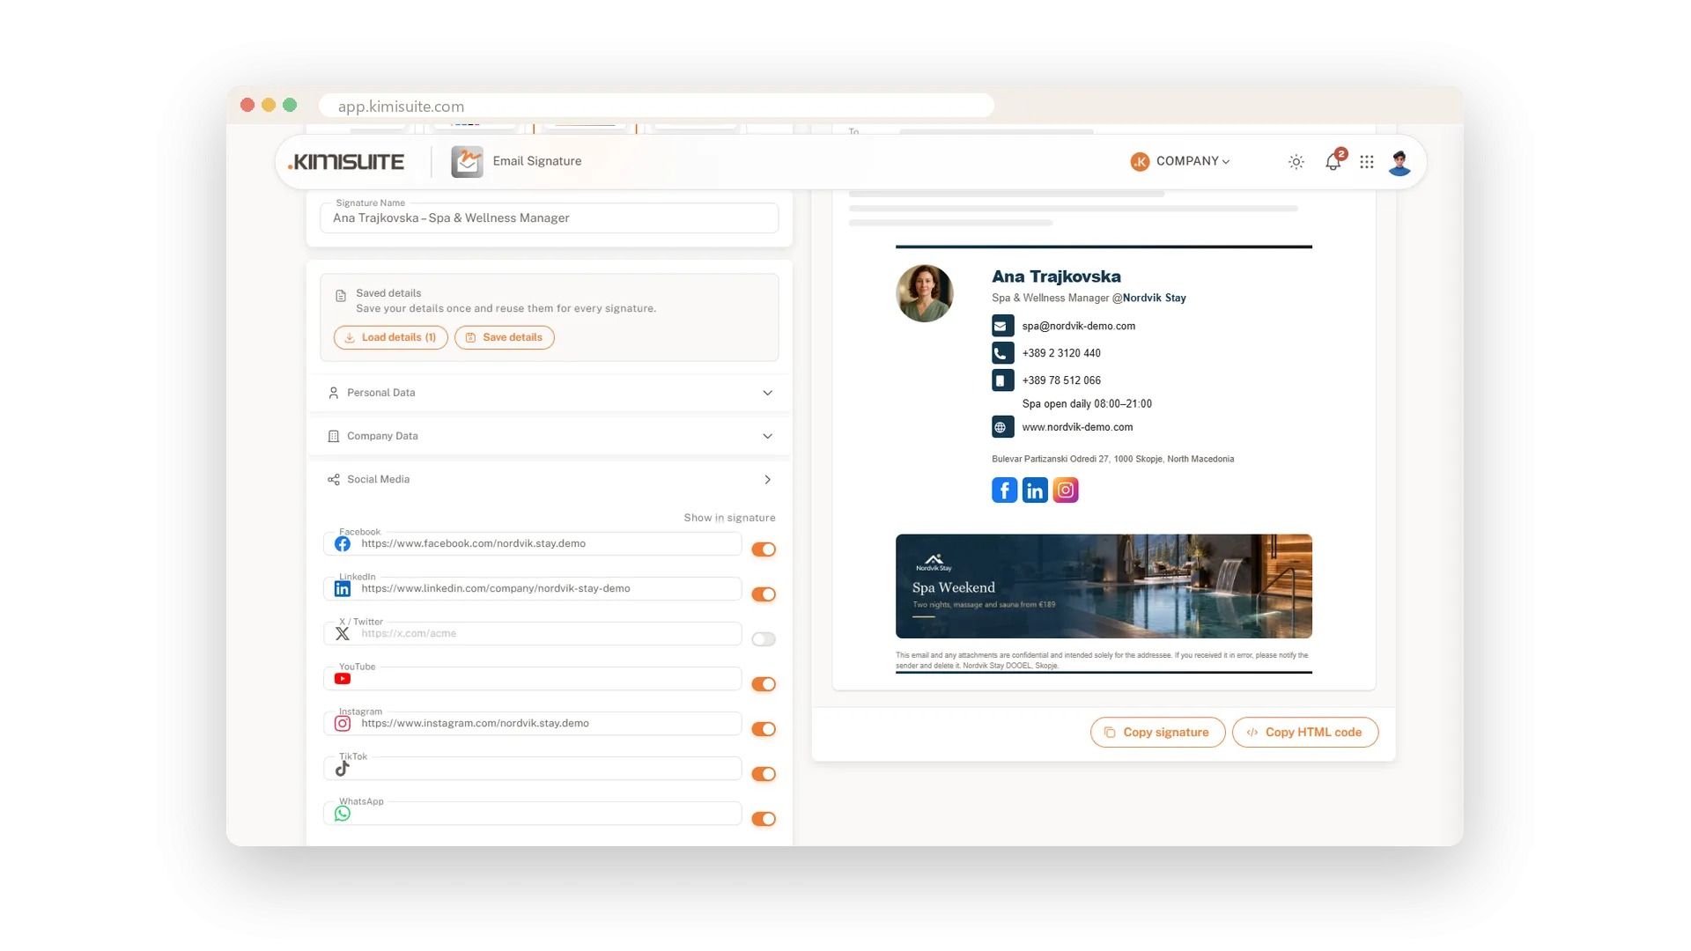Click the LinkedIn icon in signature preview

(1035, 490)
